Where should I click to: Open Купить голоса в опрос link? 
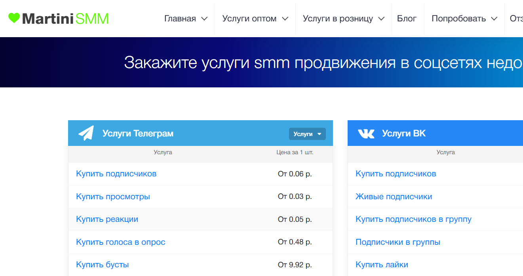coord(121,242)
